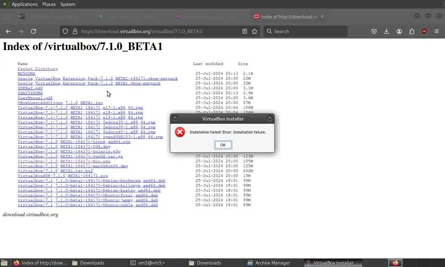This screenshot has height=267, width=445.
Task: Open the Places menu
Action: coord(49,4)
